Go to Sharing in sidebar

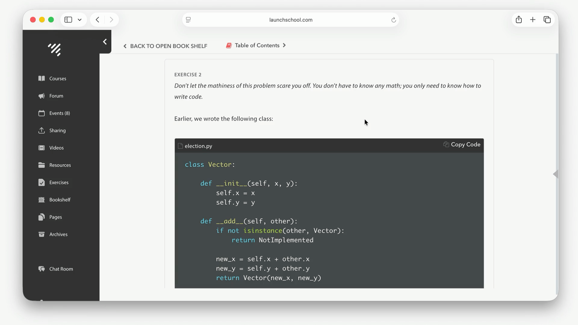(x=57, y=131)
